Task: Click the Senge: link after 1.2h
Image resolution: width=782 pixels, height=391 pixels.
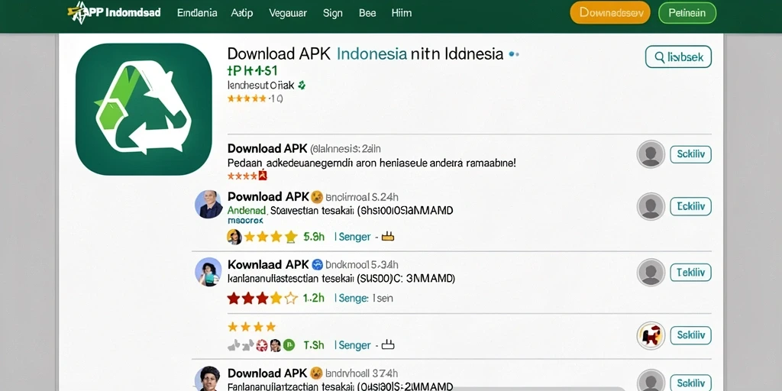Action: [x=354, y=299]
